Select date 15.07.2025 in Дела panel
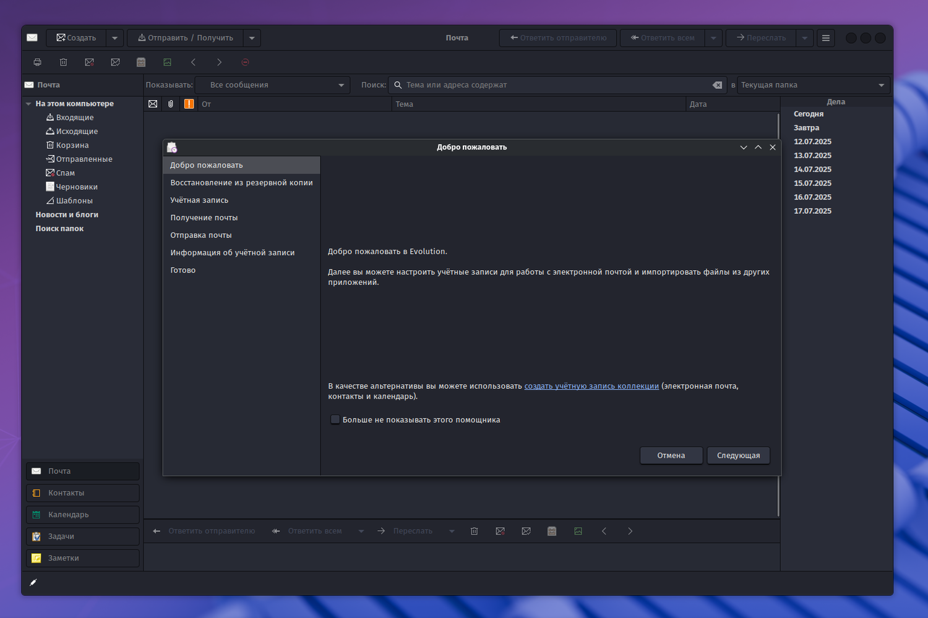 click(812, 184)
